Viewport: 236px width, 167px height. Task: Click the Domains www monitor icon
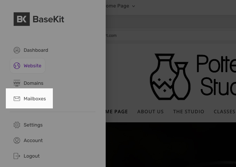[x=17, y=83]
